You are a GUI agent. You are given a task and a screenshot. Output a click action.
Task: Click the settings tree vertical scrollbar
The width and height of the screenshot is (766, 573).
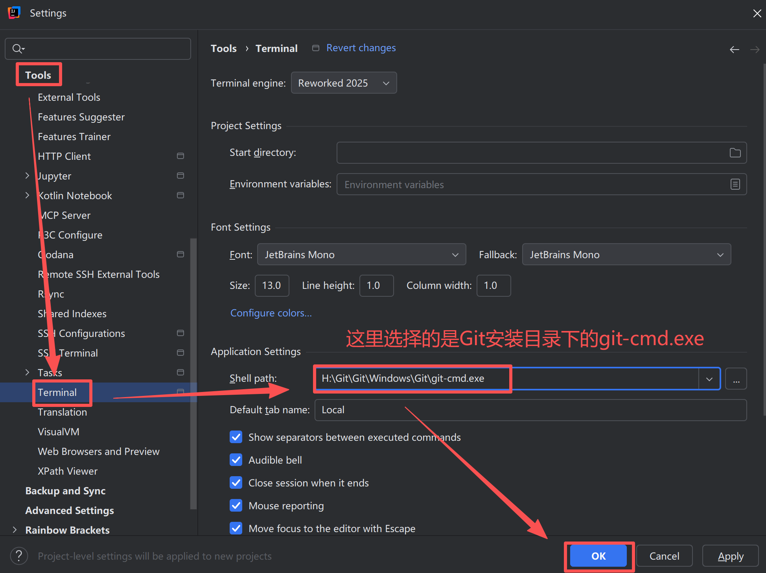coord(193,374)
